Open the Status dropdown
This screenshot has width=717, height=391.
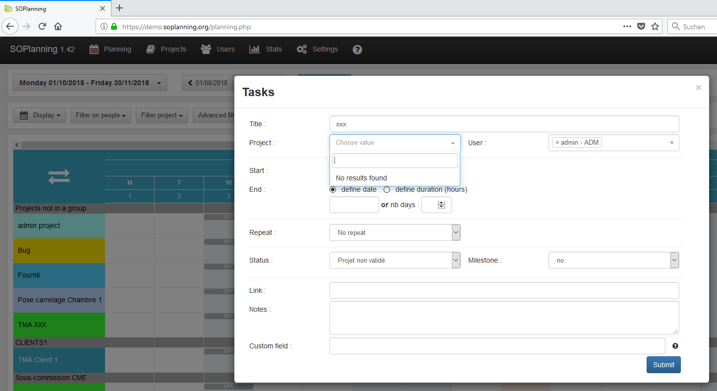pos(394,260)
